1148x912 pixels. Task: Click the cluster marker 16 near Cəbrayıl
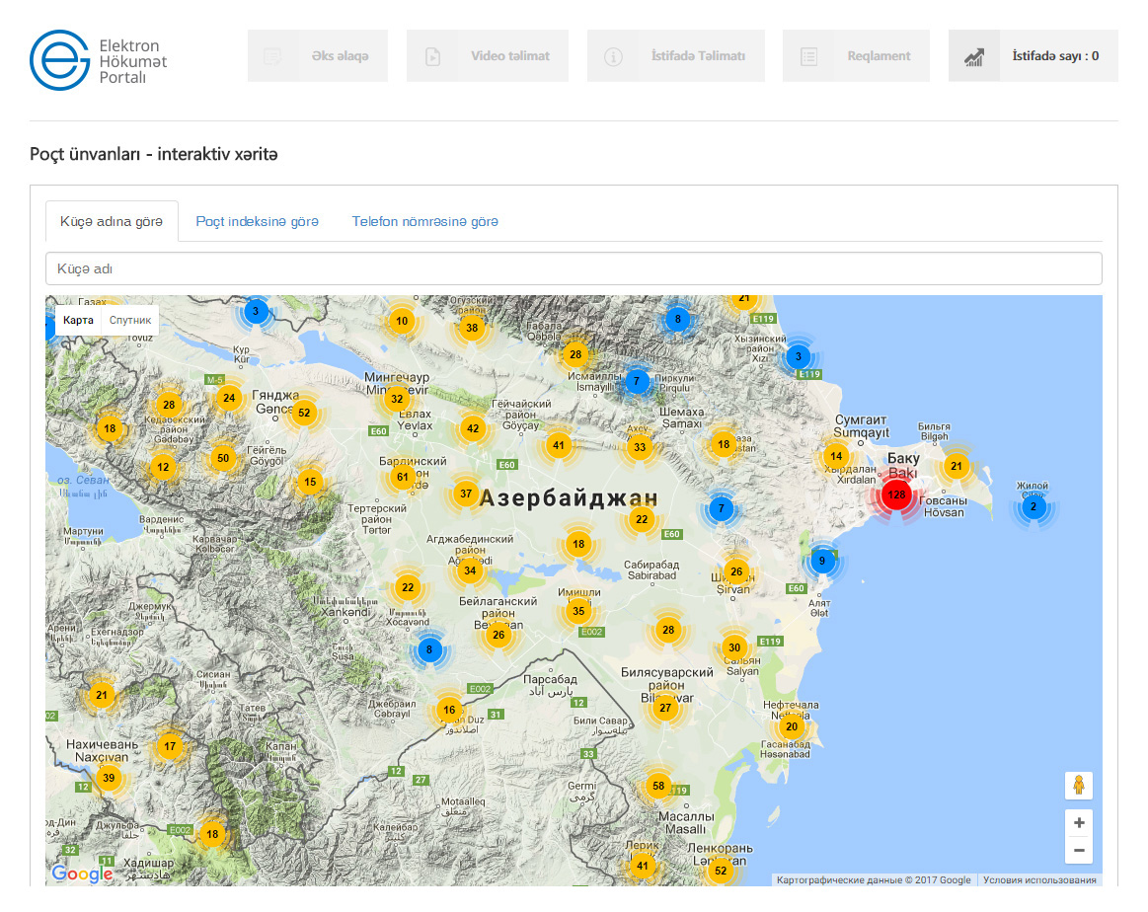(x=449, y=710)
